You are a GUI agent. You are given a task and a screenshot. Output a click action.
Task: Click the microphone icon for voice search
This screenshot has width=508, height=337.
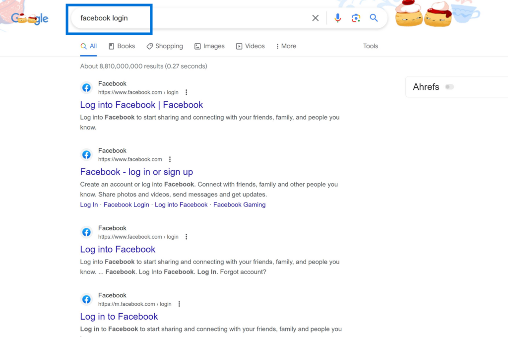pos(338,17)
